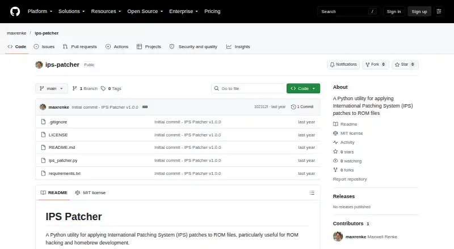Open the maxrenke owner breadcrumb link
The width and height of the screenshot is (454, 249).
tap(16, 33)
